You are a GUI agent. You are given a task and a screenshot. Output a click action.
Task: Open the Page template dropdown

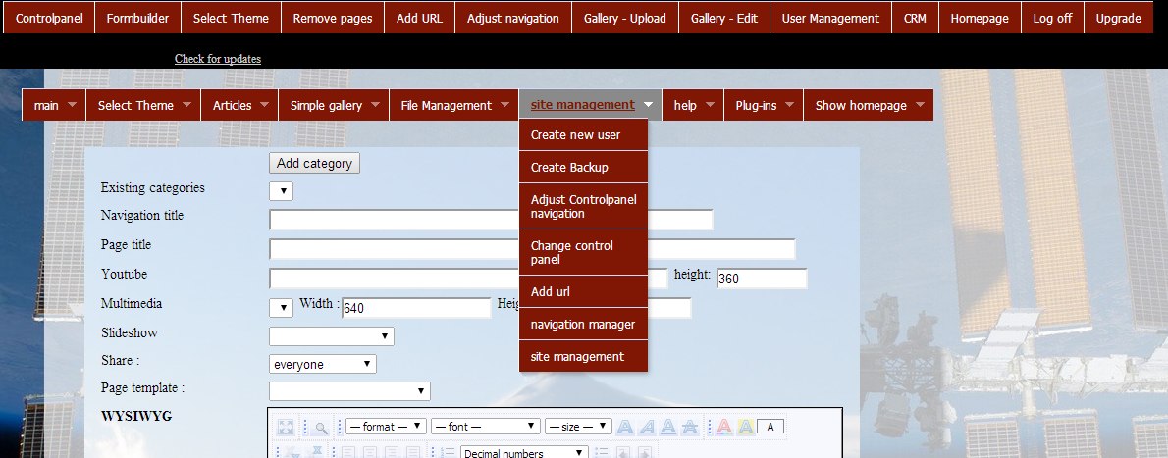349,391
